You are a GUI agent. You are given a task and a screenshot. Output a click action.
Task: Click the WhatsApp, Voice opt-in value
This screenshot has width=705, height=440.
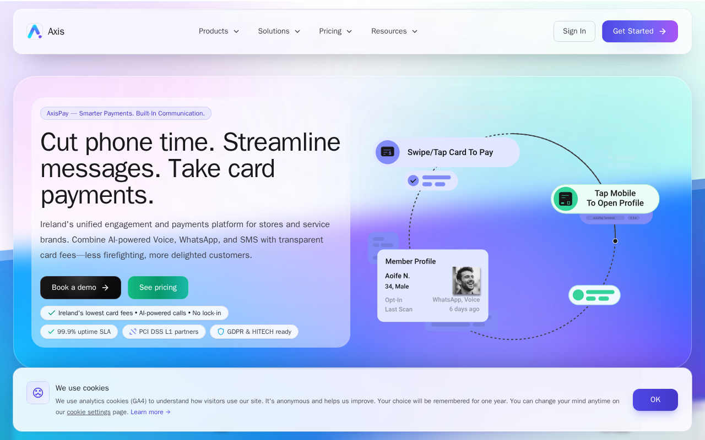(456, 300)
